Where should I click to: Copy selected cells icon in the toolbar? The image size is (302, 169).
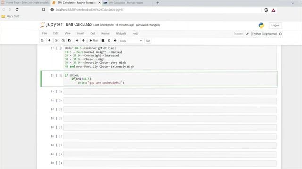point(63,41)
